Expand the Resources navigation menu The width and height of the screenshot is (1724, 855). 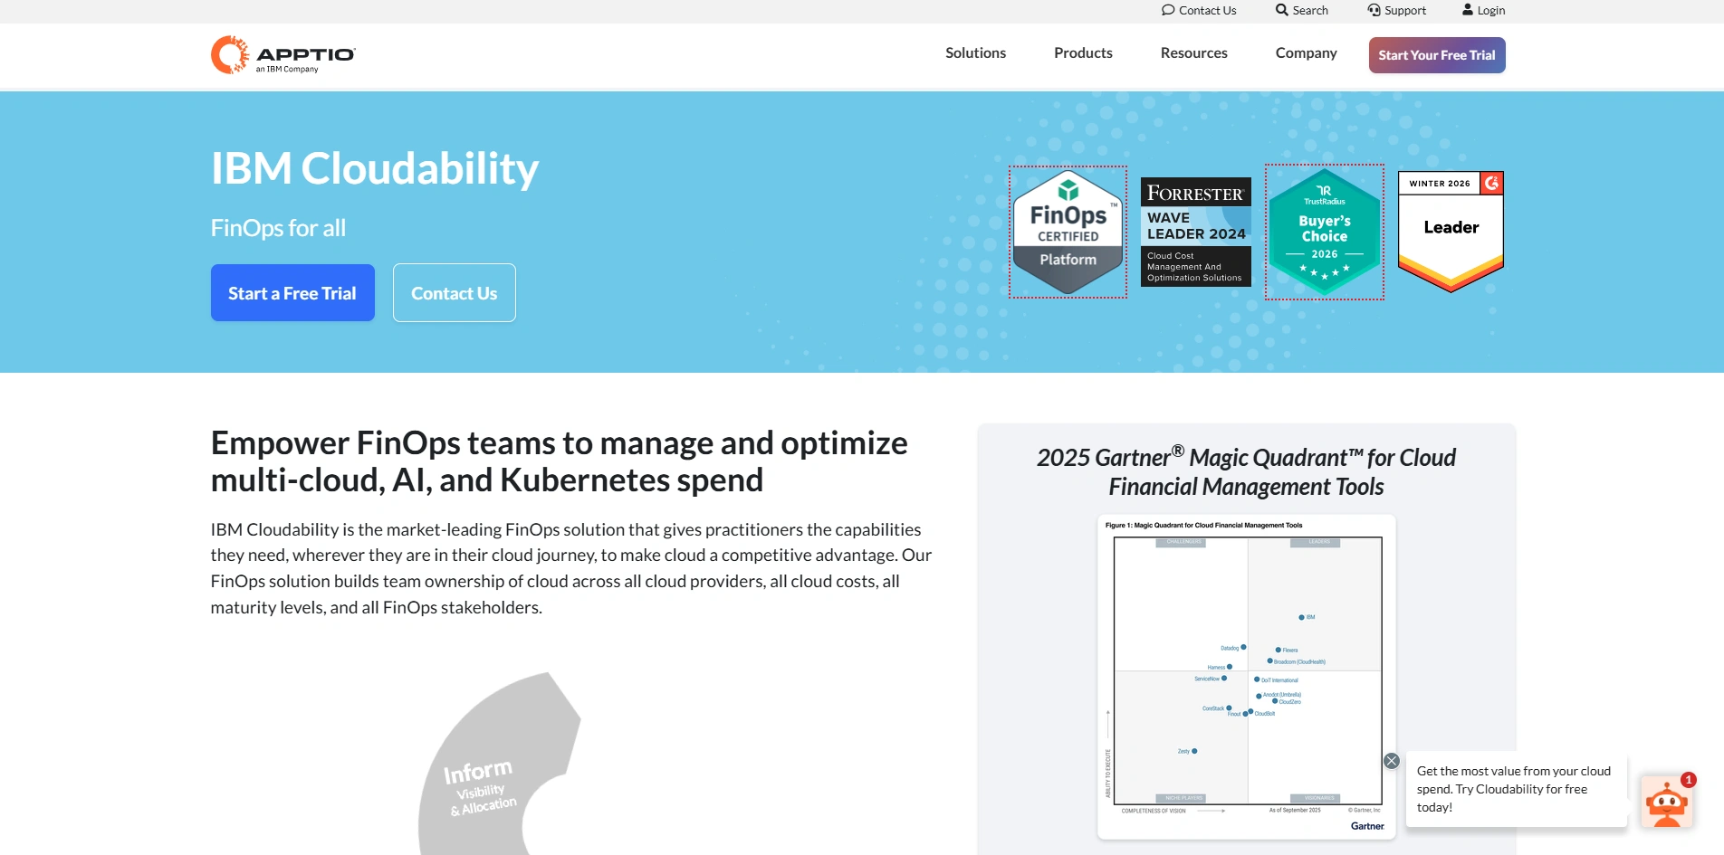[1193, 52]
